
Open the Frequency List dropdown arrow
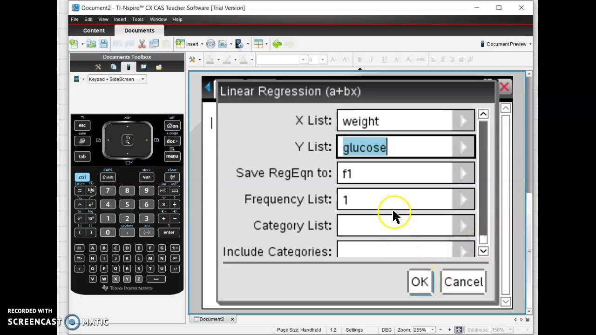pyautogui.click(x=463, y=200)
